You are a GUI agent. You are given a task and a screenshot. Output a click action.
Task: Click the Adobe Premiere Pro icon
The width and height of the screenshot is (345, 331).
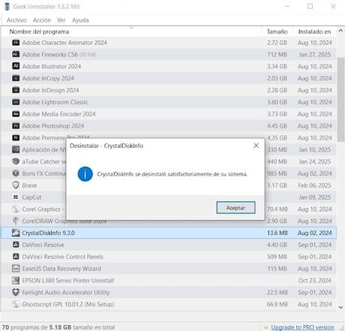(16, 137)
